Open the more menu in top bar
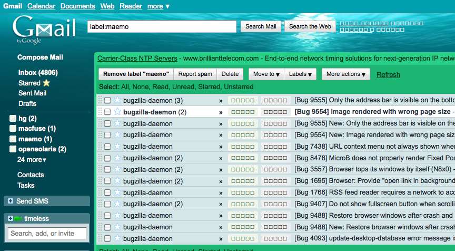 click(x=158, y=6)
